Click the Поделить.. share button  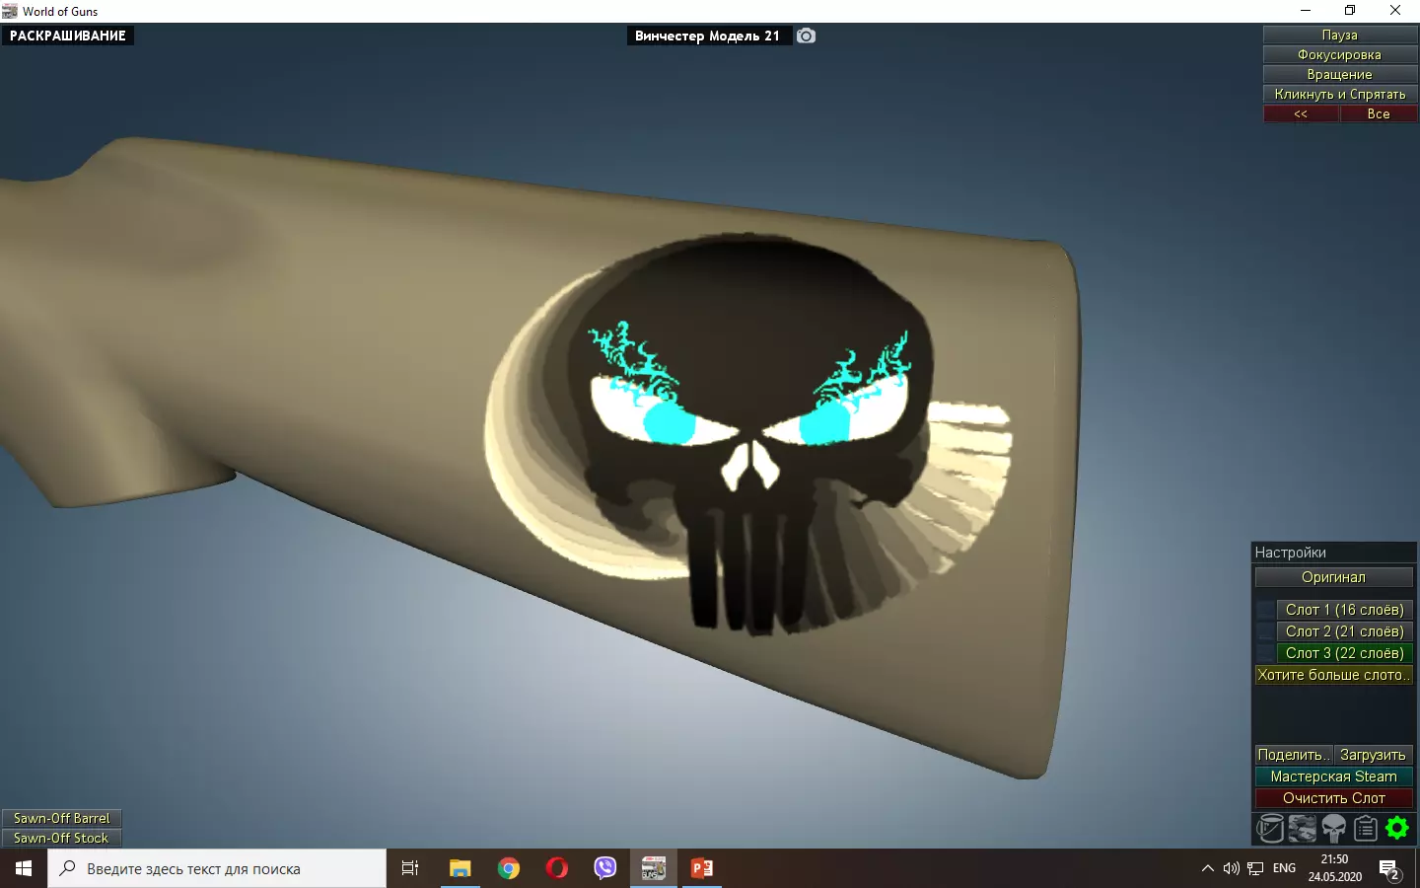[x=1294, y=755]
